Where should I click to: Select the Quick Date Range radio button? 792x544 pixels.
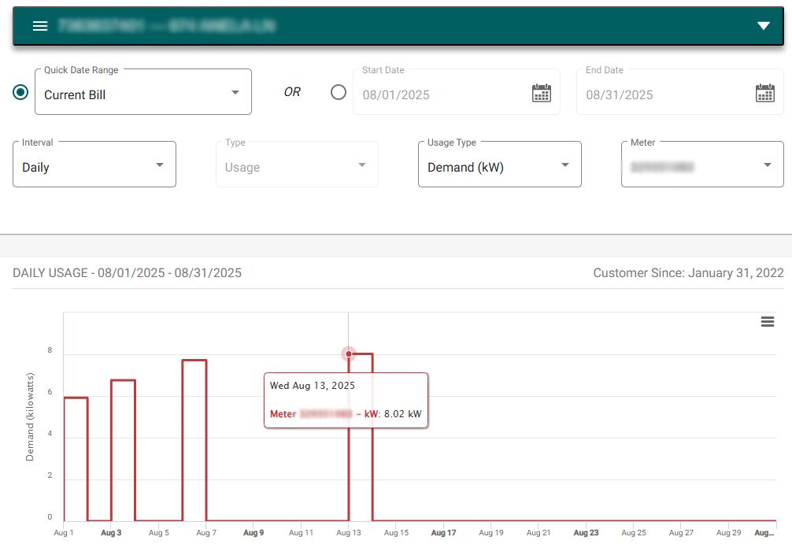pyautogui.click(x=20, y=92)
